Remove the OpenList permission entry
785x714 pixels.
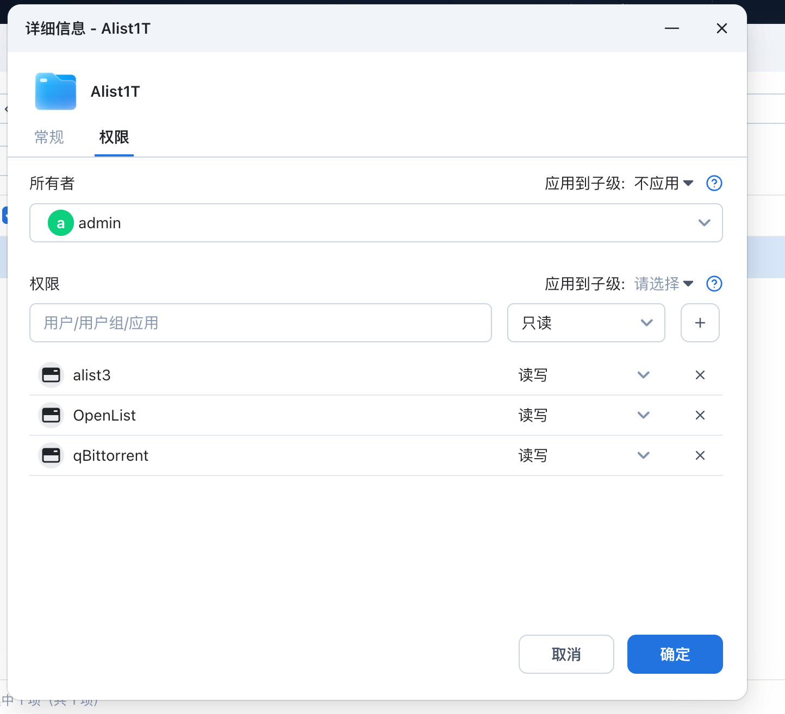700,415
